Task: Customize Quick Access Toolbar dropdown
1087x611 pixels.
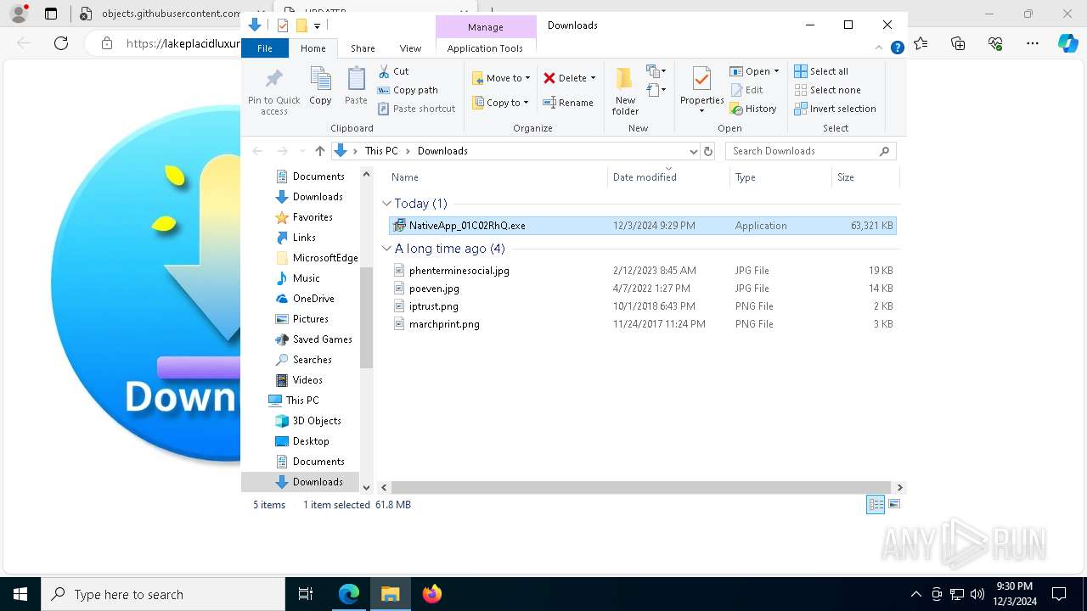Action: click(x=317, y=26)
